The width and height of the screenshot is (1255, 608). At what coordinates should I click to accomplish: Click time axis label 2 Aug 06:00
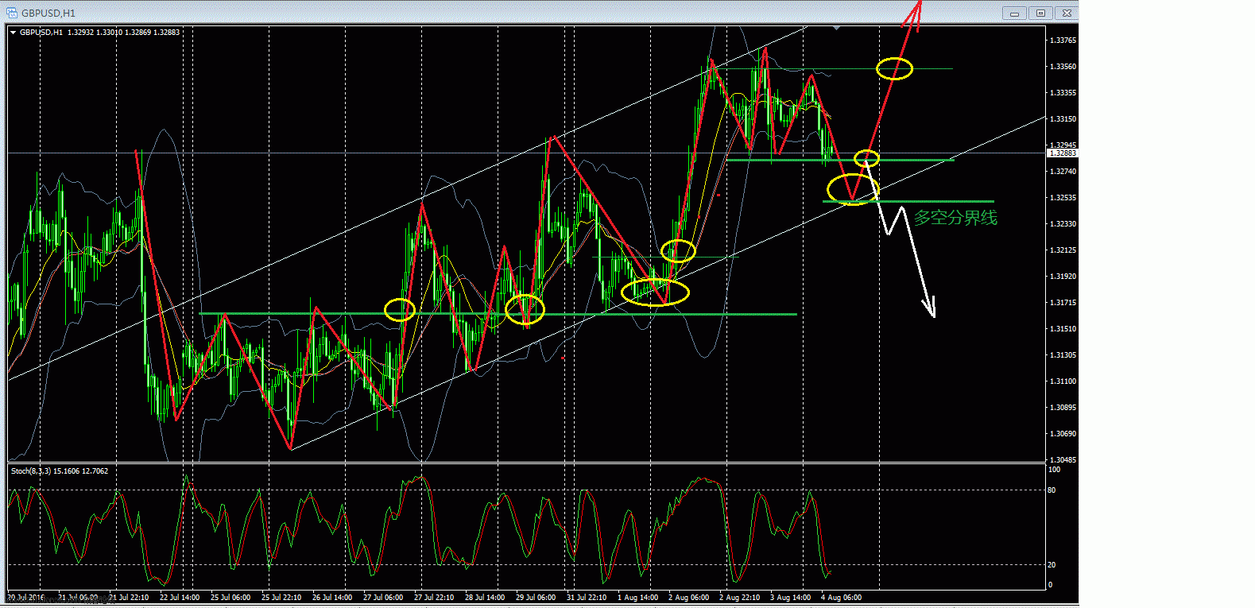tap(688, 597)
